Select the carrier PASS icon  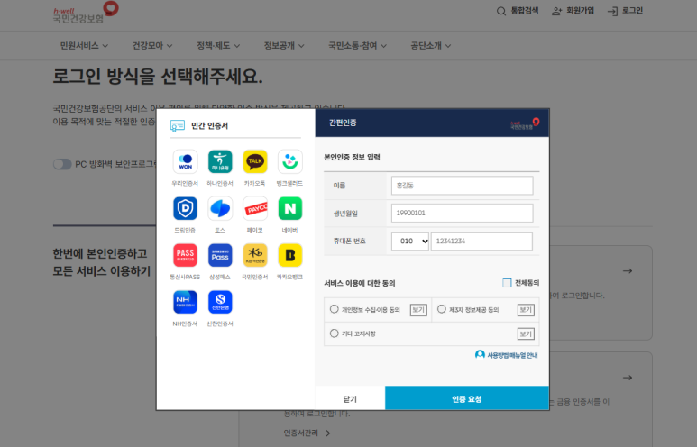point(185,255)
